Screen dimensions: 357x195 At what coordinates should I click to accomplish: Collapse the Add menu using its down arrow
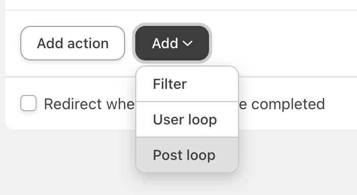(188, 43)
